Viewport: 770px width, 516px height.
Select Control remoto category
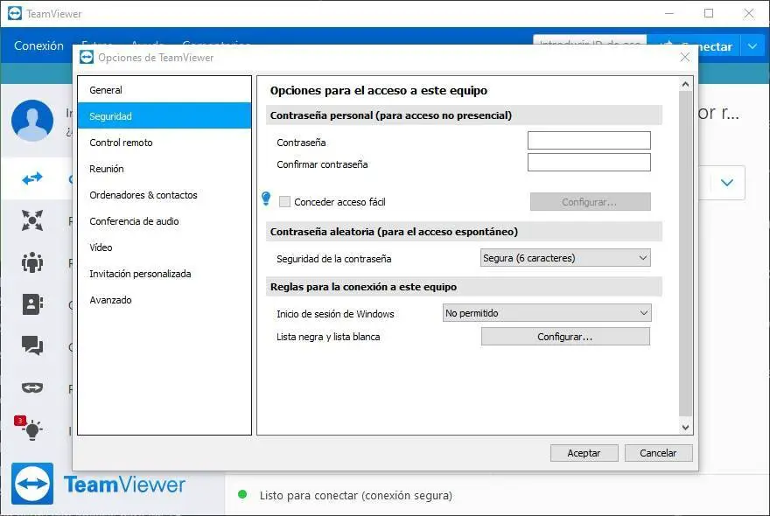(x=164, y=143)
